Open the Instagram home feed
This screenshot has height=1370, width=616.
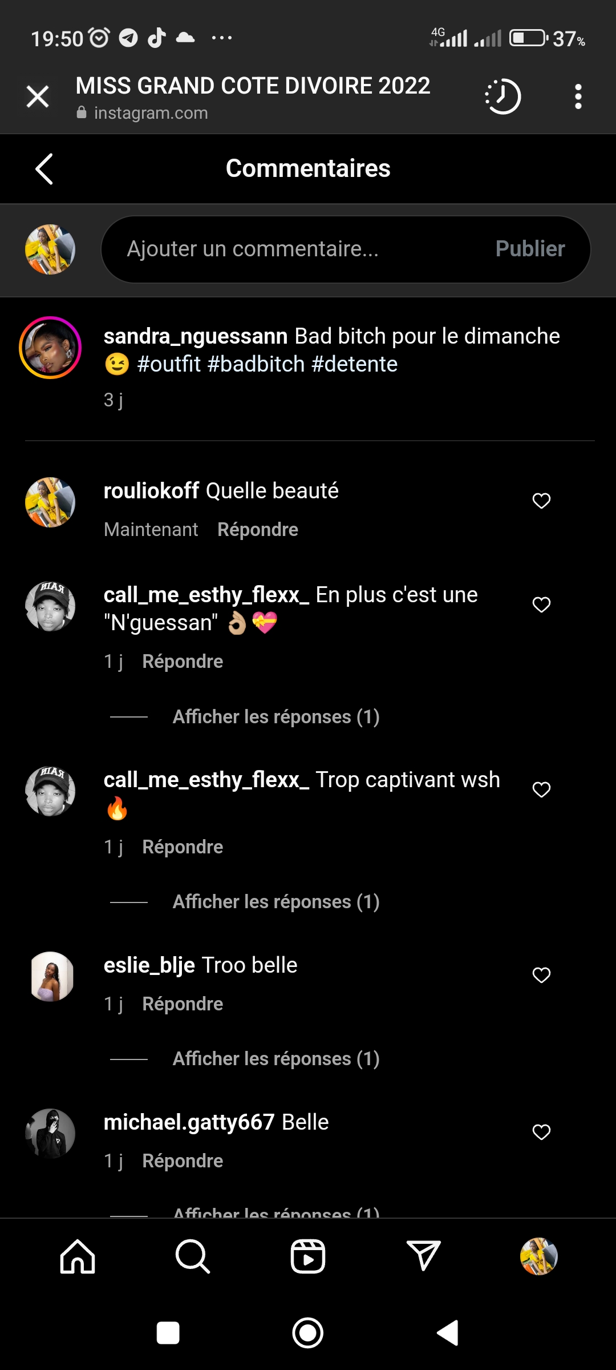pos(78,1256)
